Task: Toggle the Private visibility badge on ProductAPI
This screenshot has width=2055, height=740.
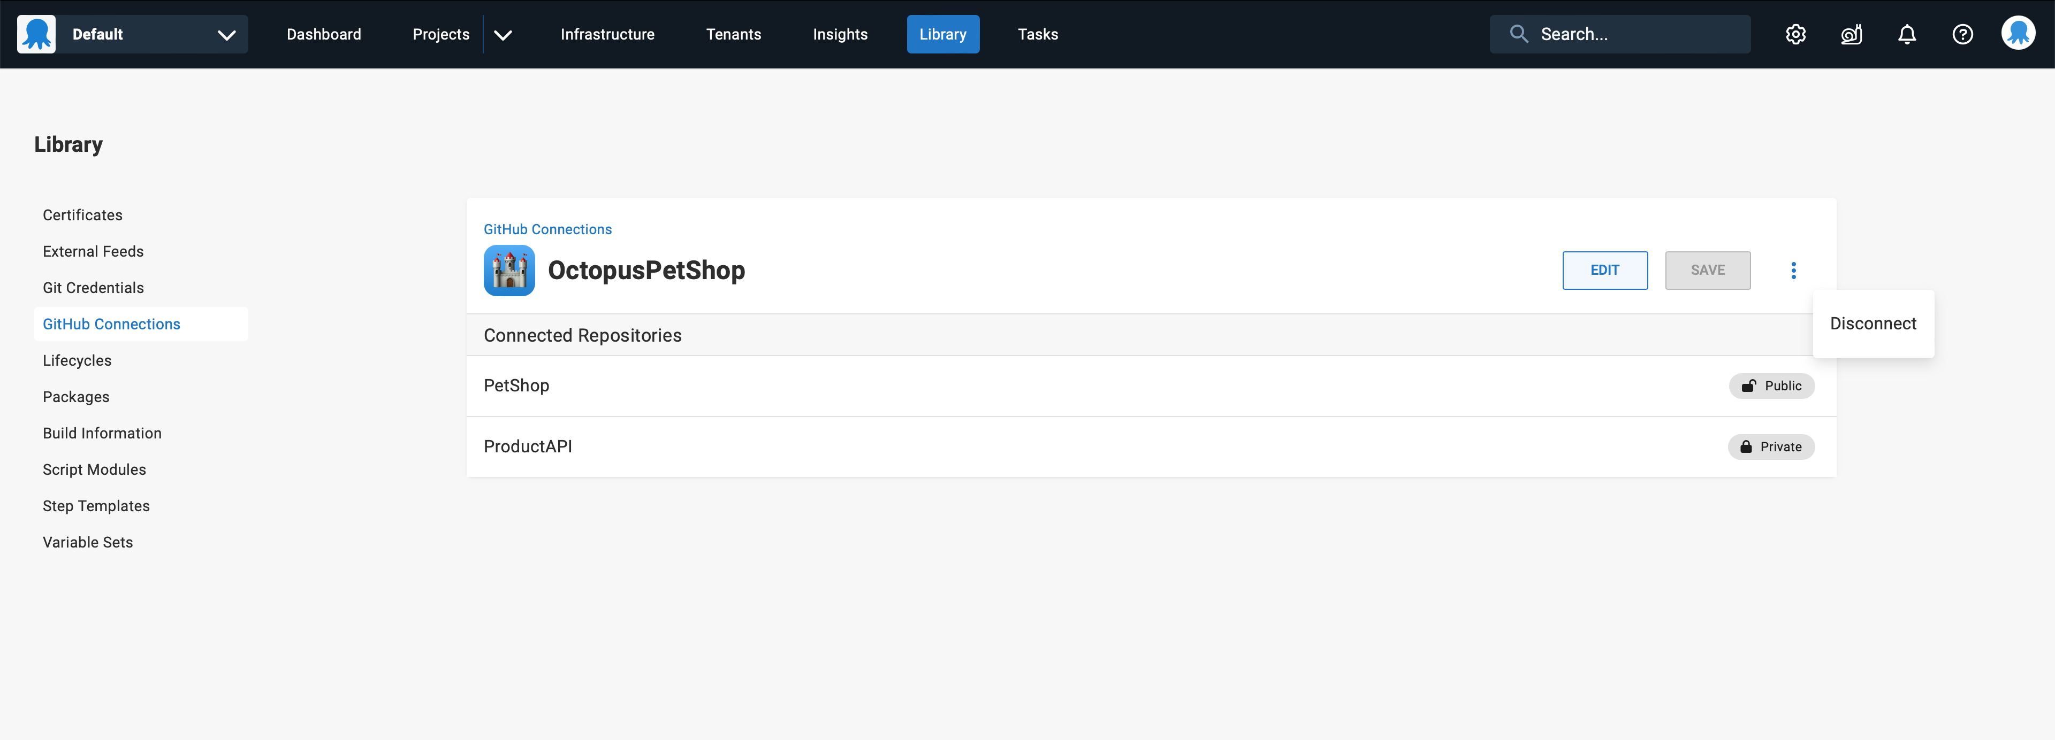Action: coord(1771,446)
